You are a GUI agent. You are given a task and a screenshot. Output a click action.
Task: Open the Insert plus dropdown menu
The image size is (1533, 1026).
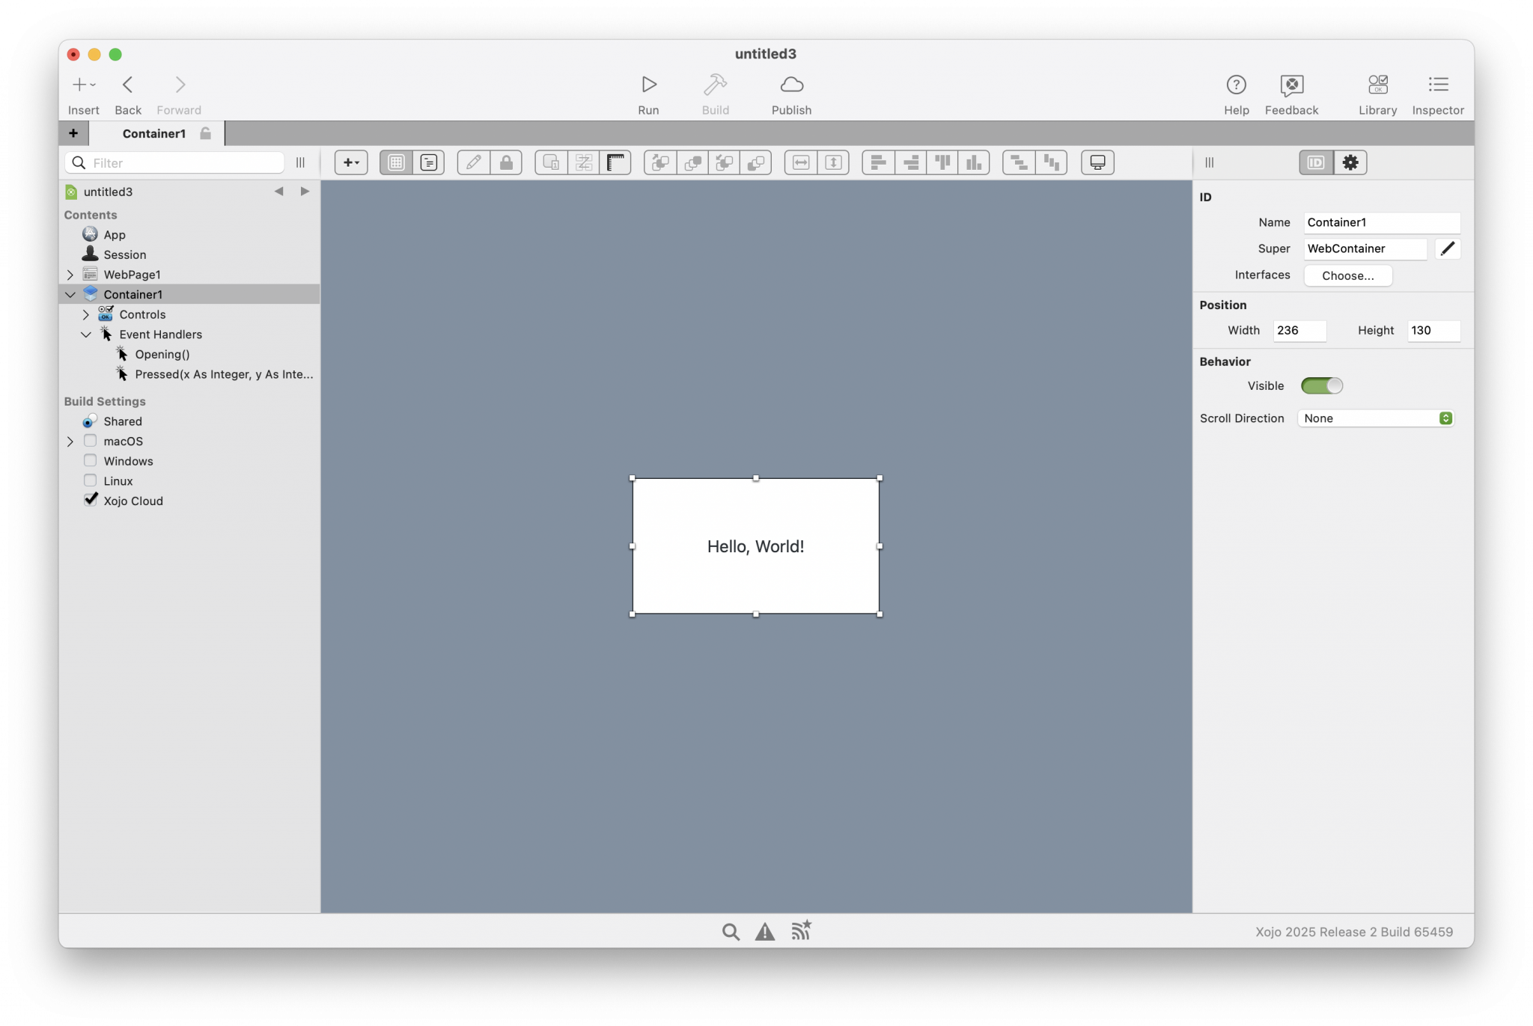84,85
